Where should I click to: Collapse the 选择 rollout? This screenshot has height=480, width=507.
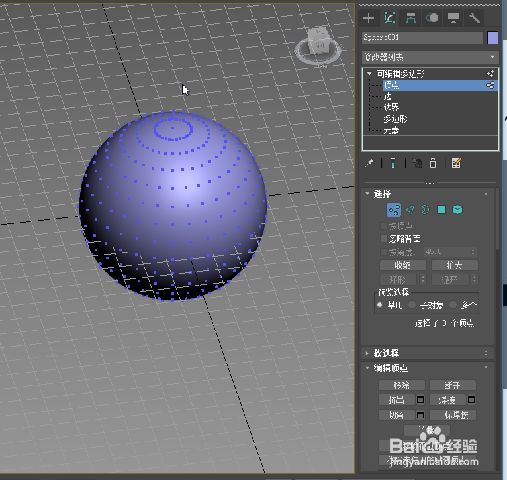pyautogui.click(x=367, y=194)
